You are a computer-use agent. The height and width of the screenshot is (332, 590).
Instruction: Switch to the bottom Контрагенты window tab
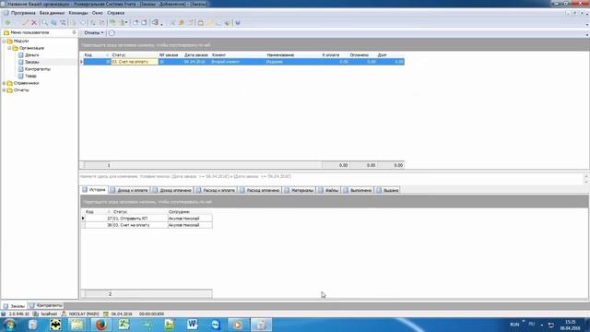pos(46,305)
